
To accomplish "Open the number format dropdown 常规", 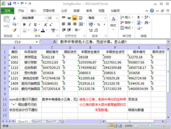I will click(x=105, y=18).
